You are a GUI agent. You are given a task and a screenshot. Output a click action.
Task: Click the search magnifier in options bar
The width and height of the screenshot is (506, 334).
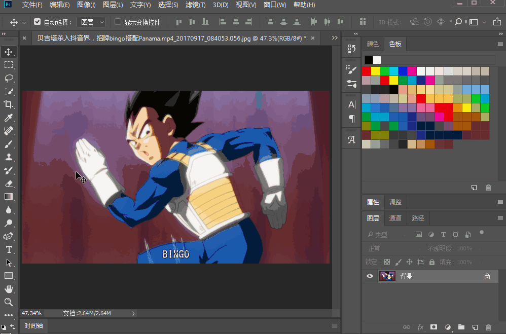pos(458,22)
